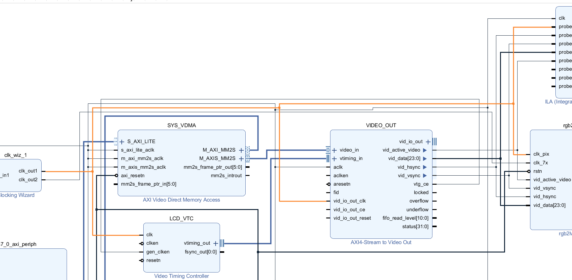572x280 pixels.
Task: Select the clk_out1 port on clk_wiz_1
Action: point(28,171)
